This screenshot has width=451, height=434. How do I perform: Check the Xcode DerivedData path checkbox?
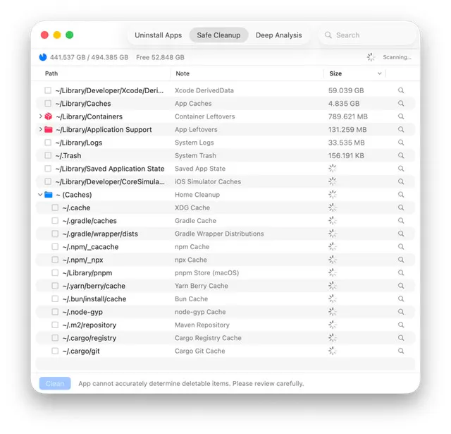coord(48,90)
